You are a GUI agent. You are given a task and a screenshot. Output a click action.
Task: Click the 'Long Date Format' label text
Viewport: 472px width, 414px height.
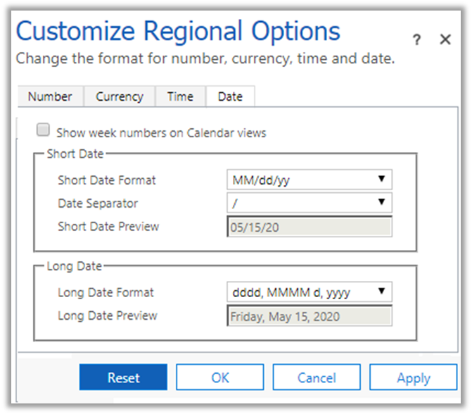click(106, 292)
